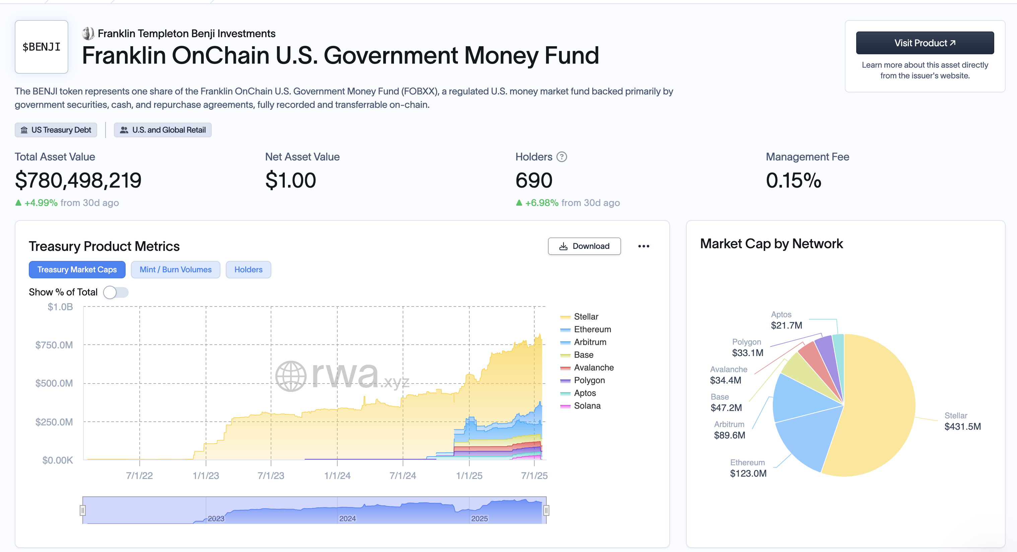This screenshot has height=552, width=1017.
Task: Open the three-dot options menu
Action: (644, 246)
